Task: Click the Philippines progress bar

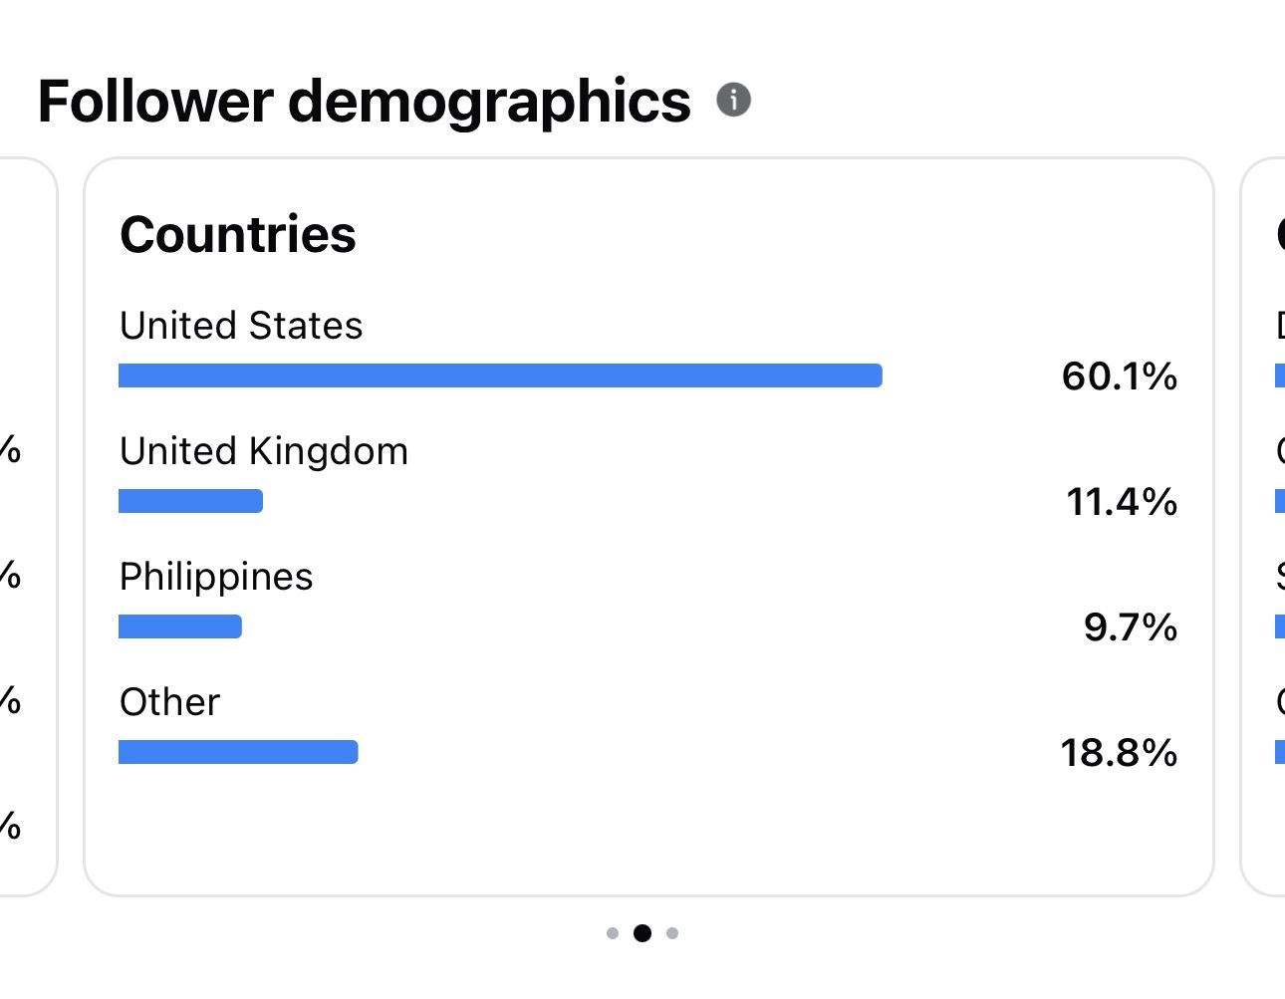Action: click(180, 626)
